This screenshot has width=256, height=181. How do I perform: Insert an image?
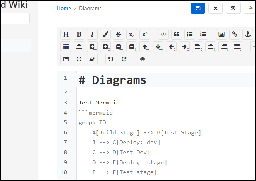tap(222, 34)
